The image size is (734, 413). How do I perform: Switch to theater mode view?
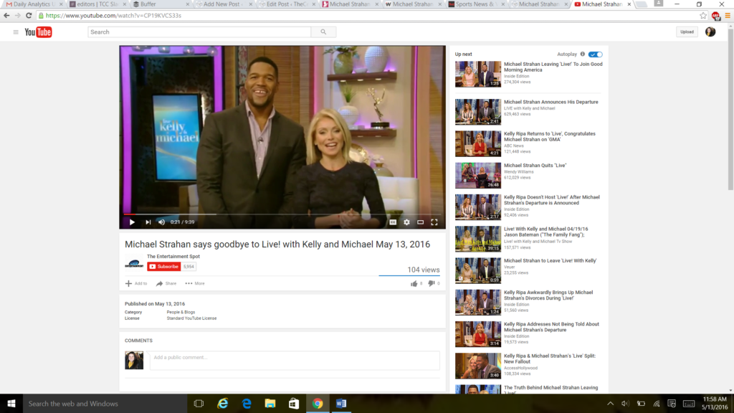[420, 222]
